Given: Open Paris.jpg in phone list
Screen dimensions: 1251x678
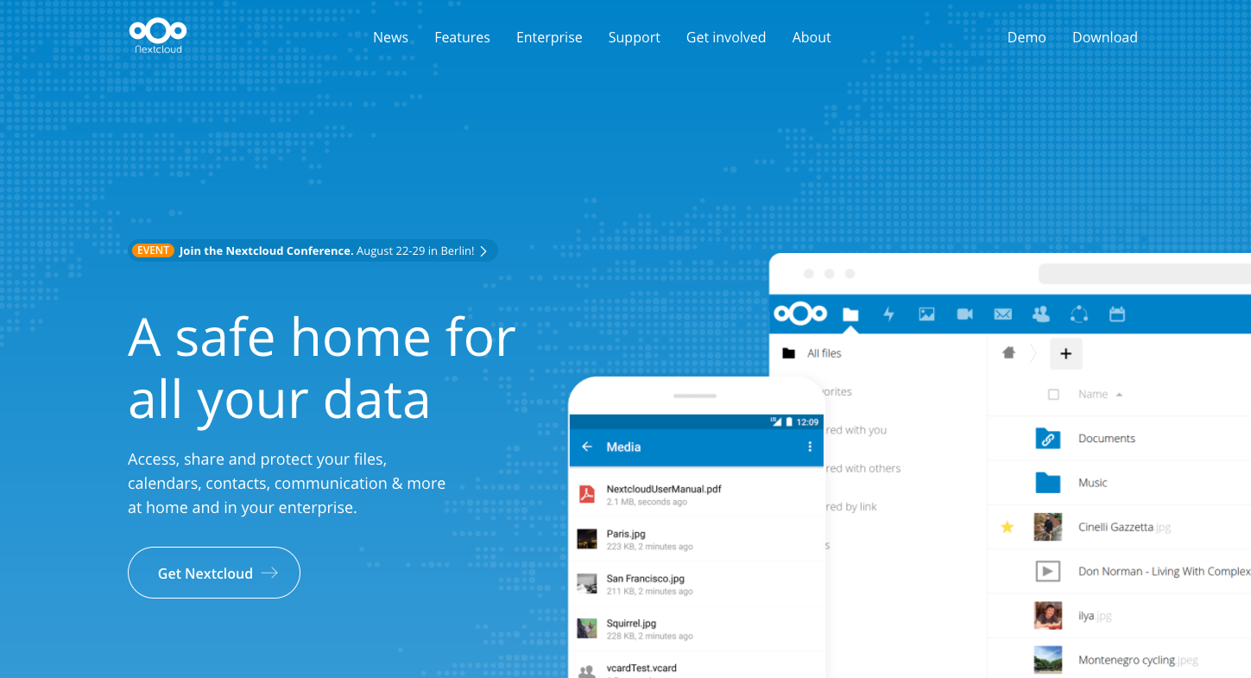Looking at the screenshot, I should click(x=697, y=539).
